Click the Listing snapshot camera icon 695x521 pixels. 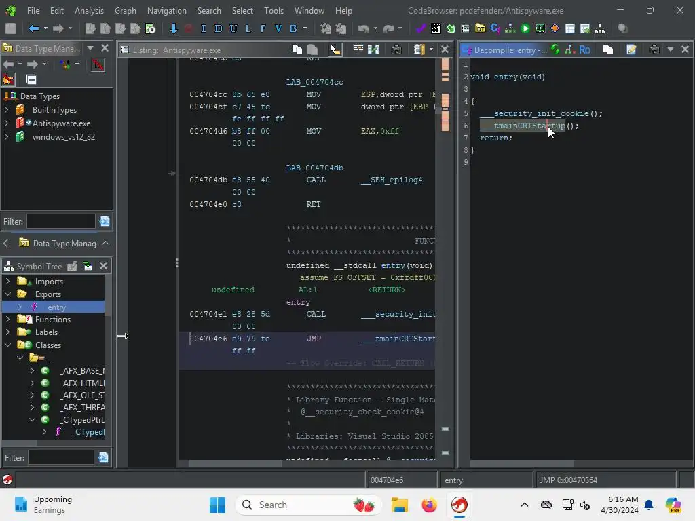pyautogui.click(x=396, y=50)
